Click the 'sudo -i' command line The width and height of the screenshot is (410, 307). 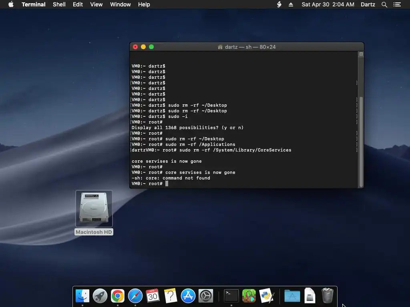pos(159,116)
